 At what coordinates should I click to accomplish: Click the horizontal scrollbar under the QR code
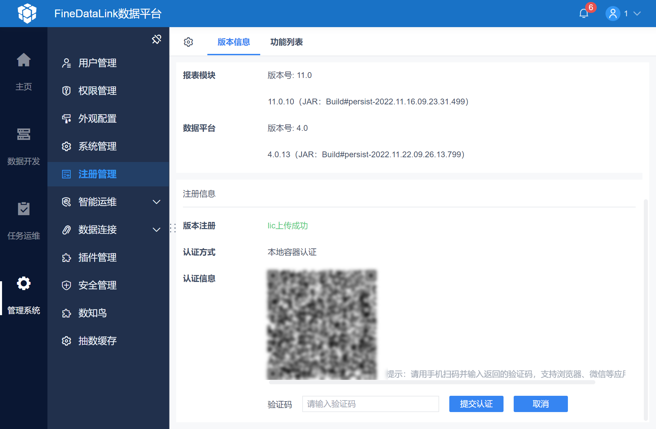coord(432,383)
